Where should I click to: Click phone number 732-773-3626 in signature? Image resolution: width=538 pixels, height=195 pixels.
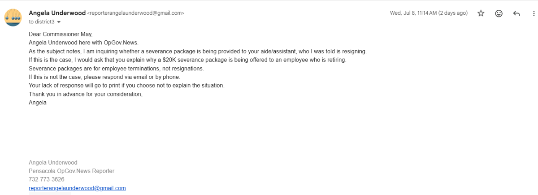[47, 179]
